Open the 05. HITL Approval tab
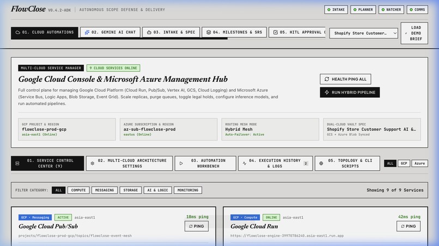Screen dimensions: 439x246 (x=297, y=32)
